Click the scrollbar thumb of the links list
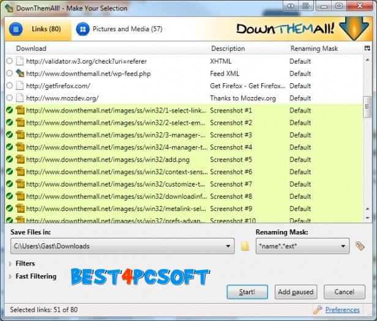The height and width of the screenshot is (321, 377). (x=367, y=106)
